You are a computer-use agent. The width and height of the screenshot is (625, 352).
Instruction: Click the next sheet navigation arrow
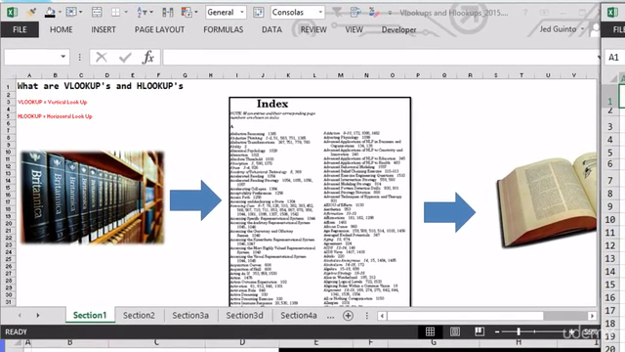(x=38, y=315)
